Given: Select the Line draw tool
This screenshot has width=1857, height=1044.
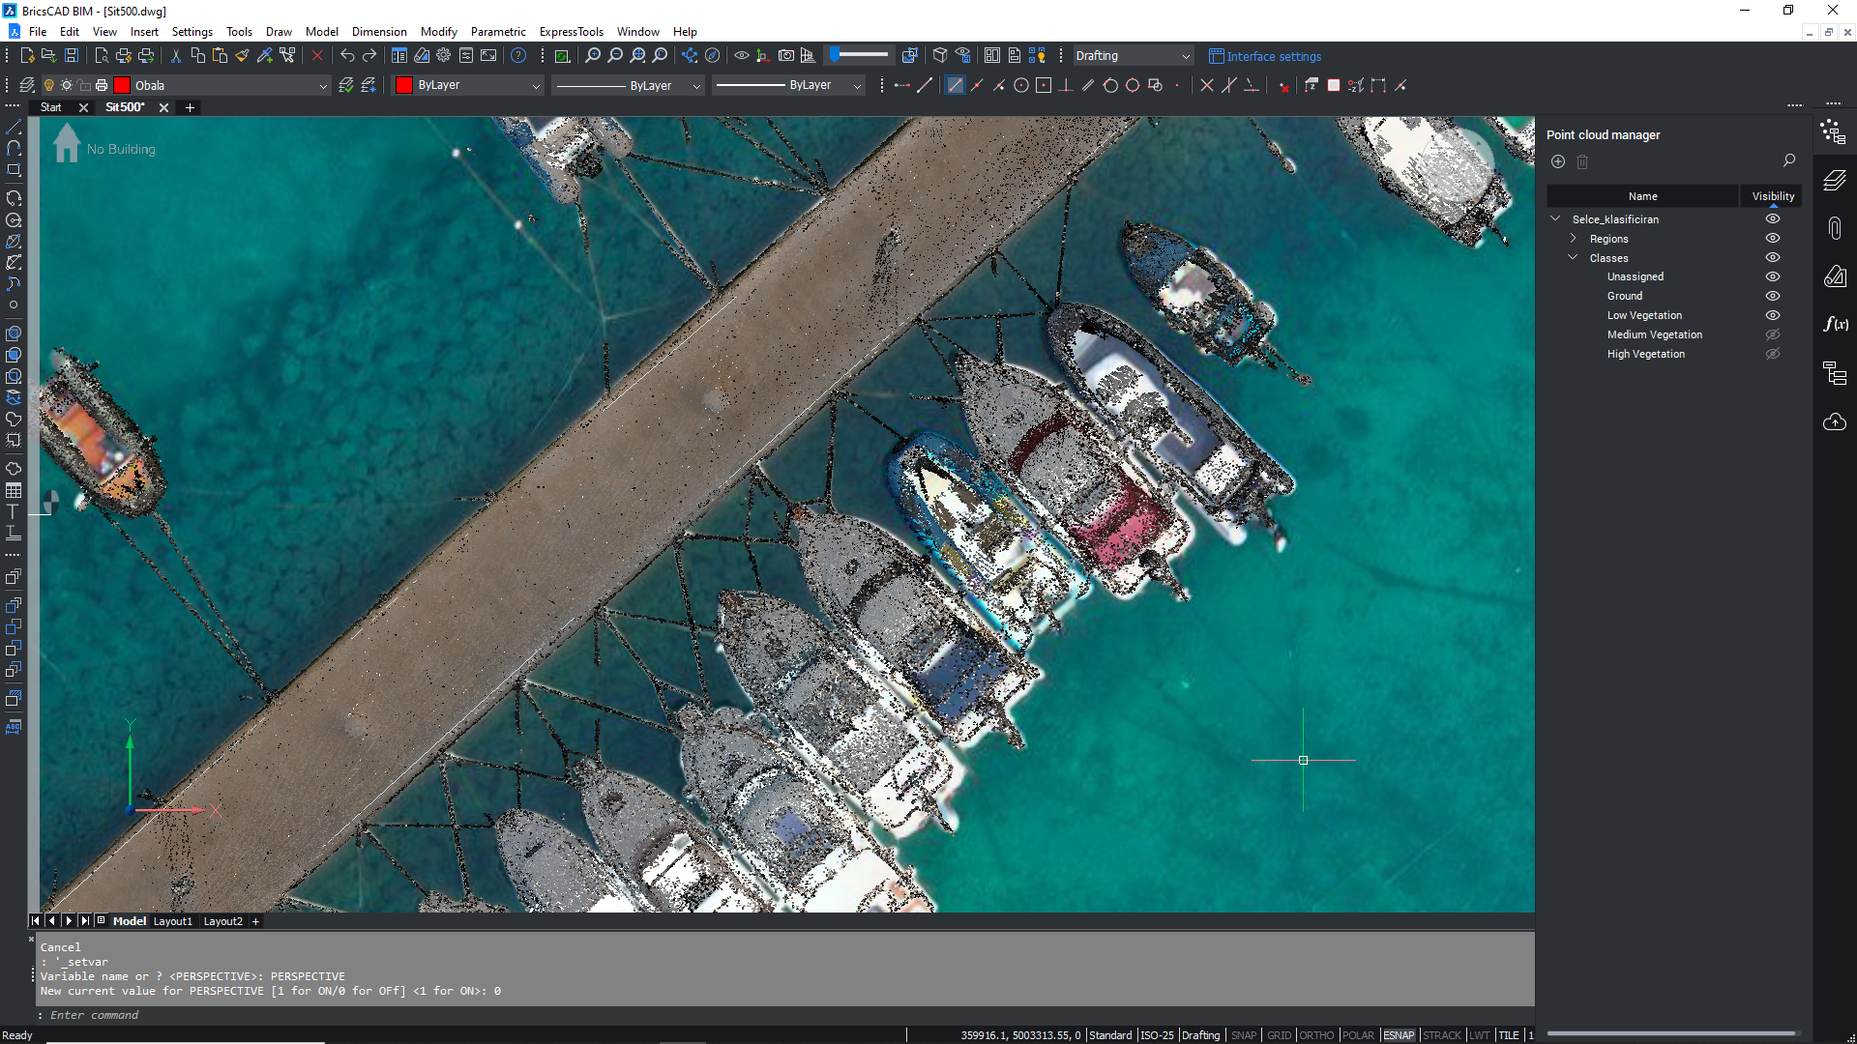Looking at the screenshot, I should pyautogui.click(x=14, y=128).
